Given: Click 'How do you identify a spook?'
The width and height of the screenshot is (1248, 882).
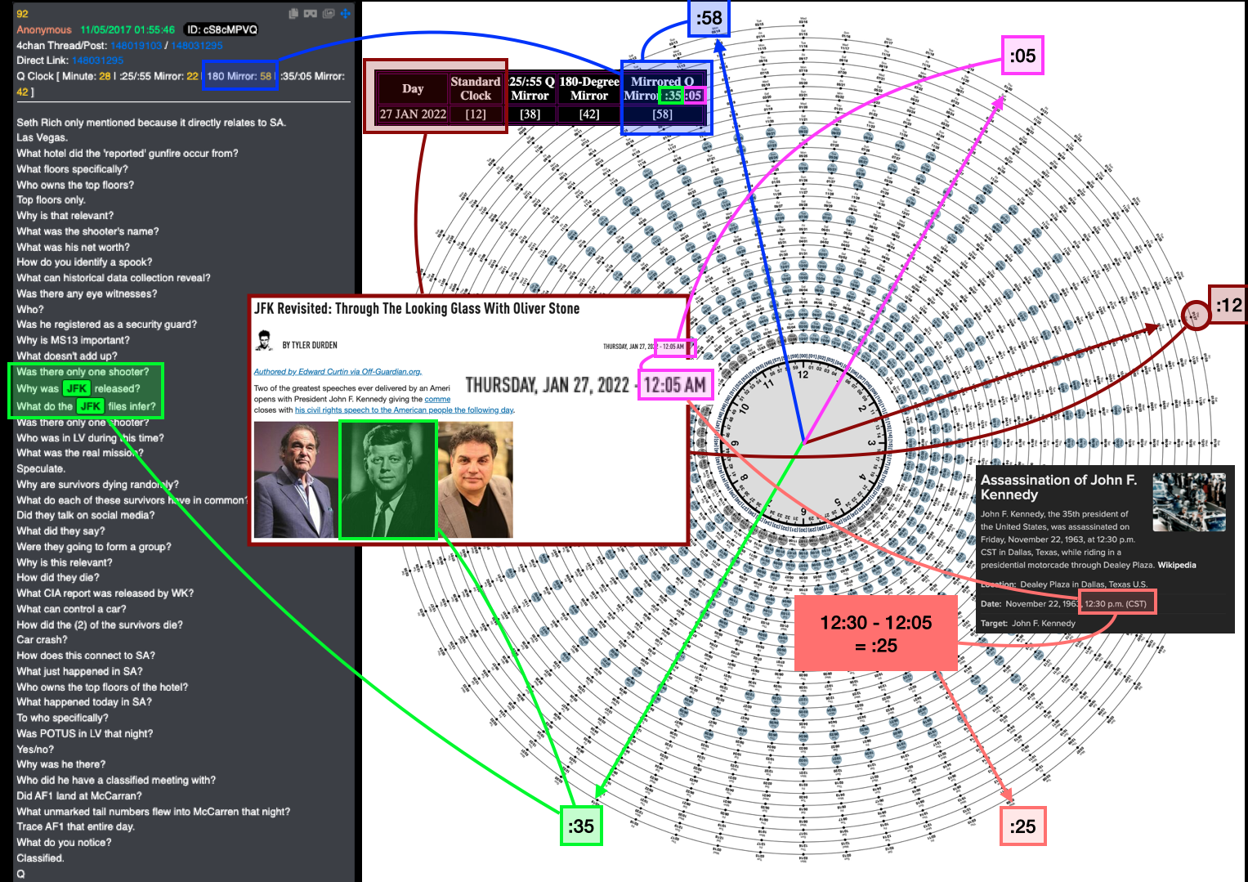Looking at the screenshot, I should point(84,262).
